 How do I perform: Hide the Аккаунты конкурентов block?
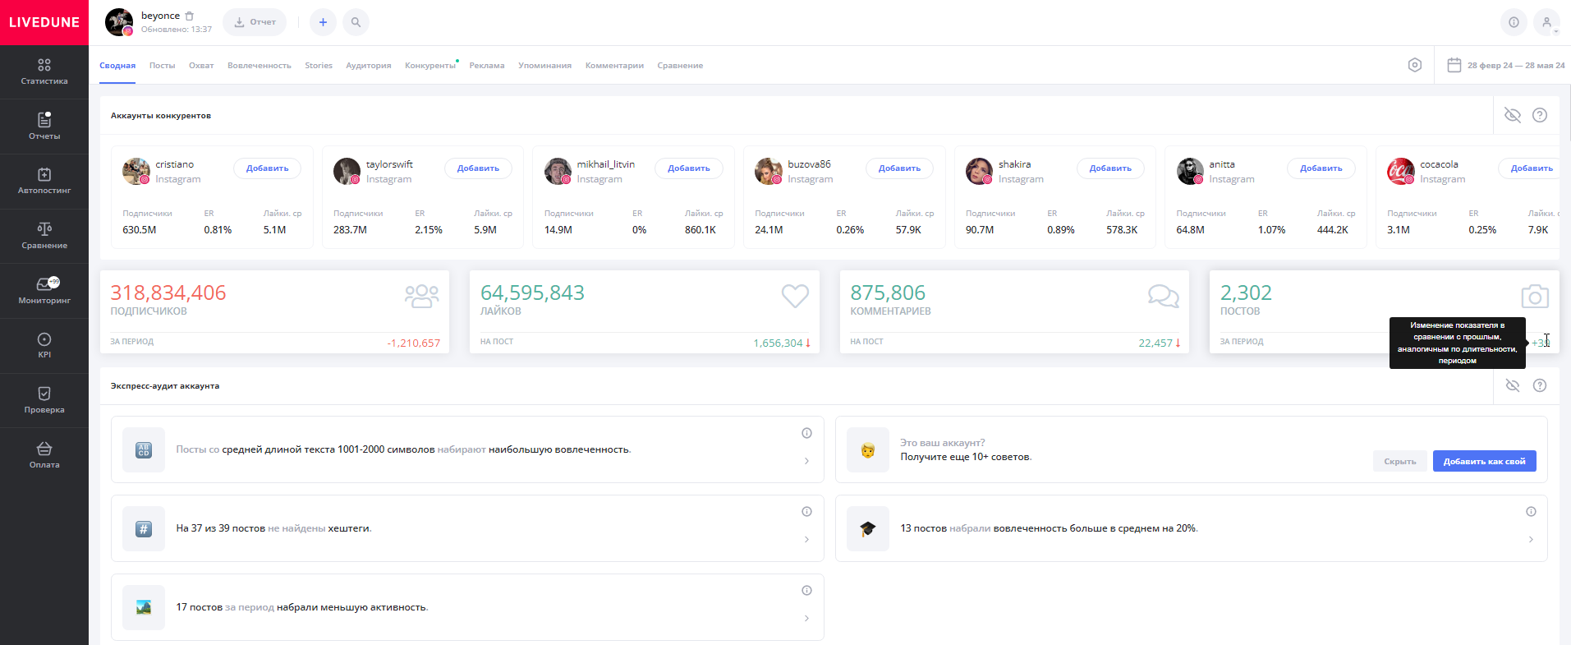[1512, 115]
